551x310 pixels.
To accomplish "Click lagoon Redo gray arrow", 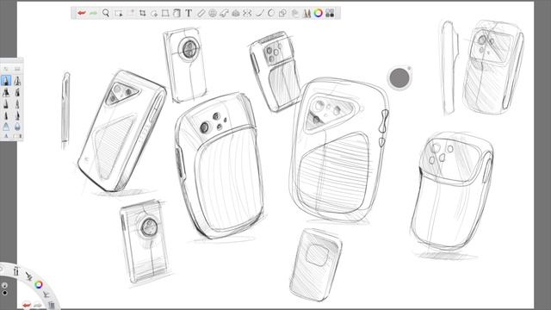I will (37, 306).
